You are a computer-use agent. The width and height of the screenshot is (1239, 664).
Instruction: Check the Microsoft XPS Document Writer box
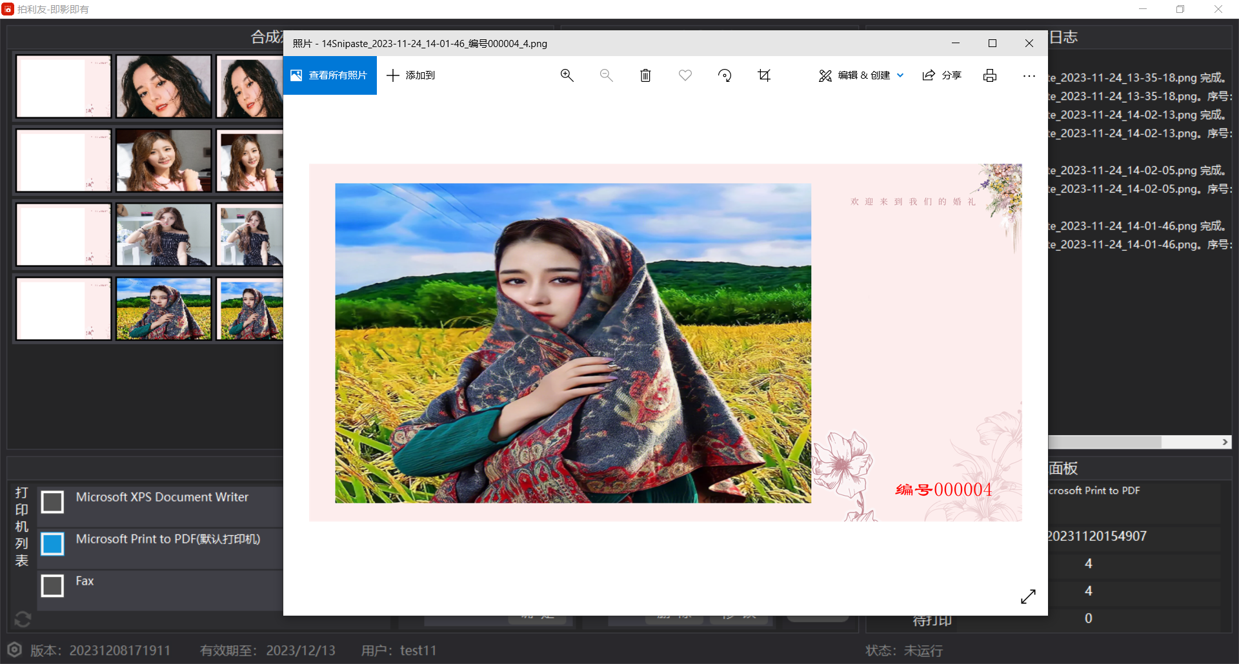coord(52,502)
